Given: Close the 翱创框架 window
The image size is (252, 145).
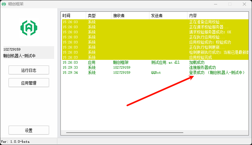Looking at the screenshot, I should click(x=244, y=4).
